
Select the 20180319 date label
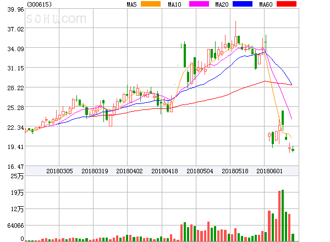pyautogui.click(x=95, y=171)
